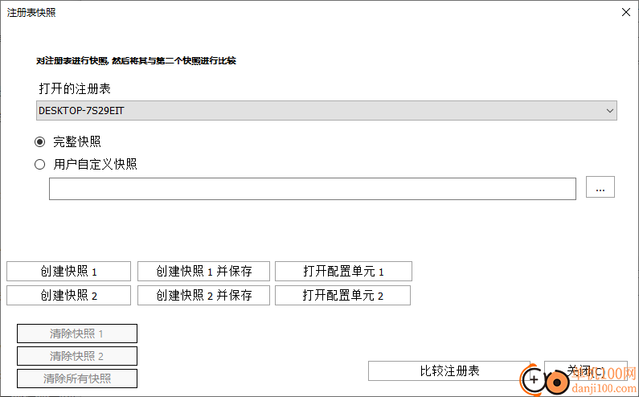This screenshot has width=639, height=397.
Task: Open 打开配置单元 1
Action: coord(343,271)
